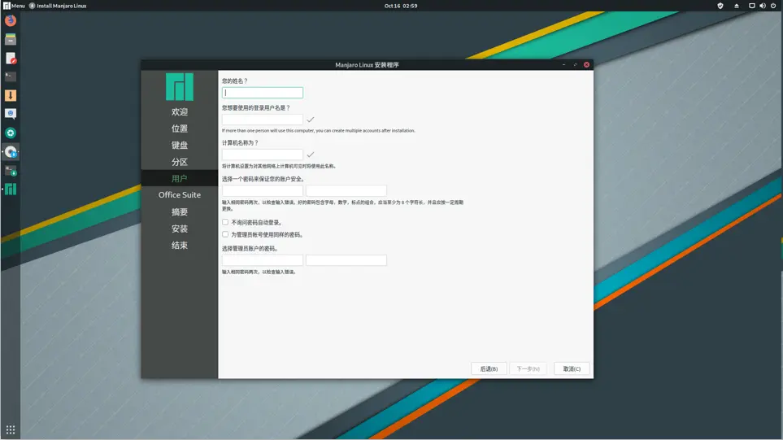Click the multiple accounts hint text
The height and width of the screenshot is (440, 783).
(x=318, y=131)
